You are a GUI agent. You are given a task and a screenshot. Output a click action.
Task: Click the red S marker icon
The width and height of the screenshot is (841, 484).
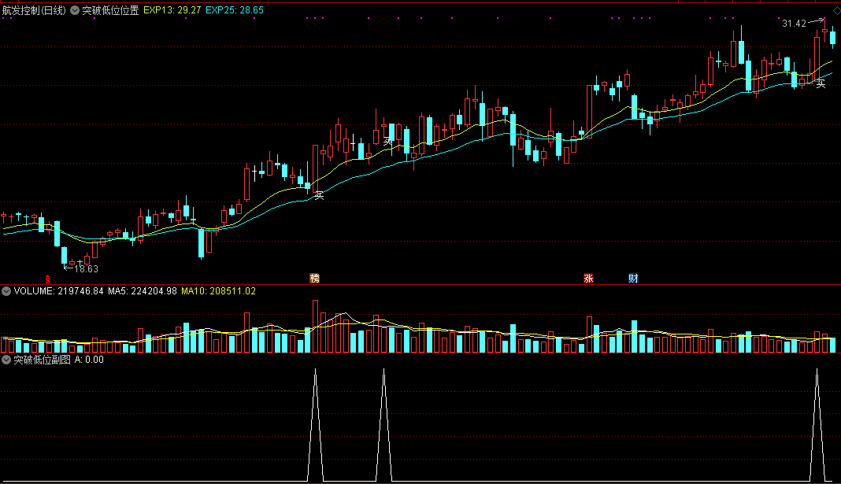(48, 279)
